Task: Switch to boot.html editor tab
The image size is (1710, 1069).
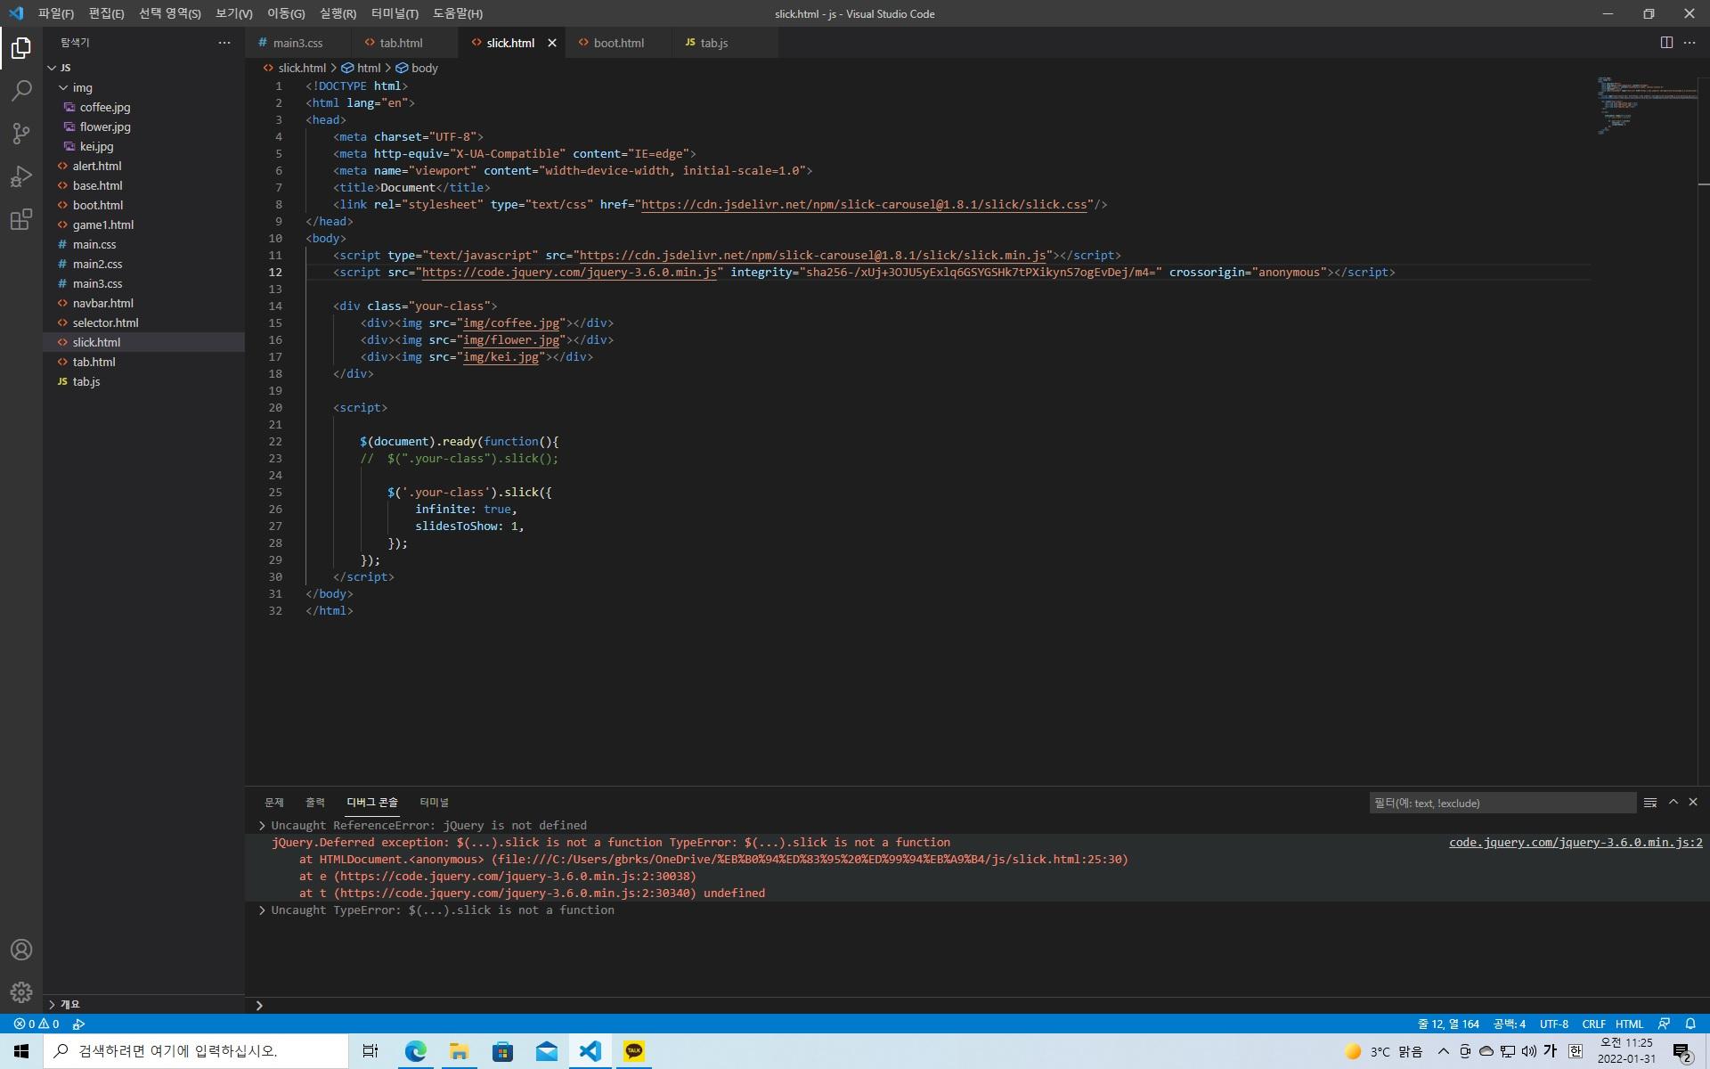Action: (618, 43)
